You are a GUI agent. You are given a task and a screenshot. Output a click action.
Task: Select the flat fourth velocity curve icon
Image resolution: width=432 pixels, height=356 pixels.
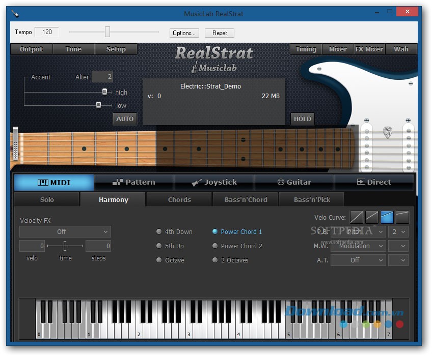(x=402, y=217)
